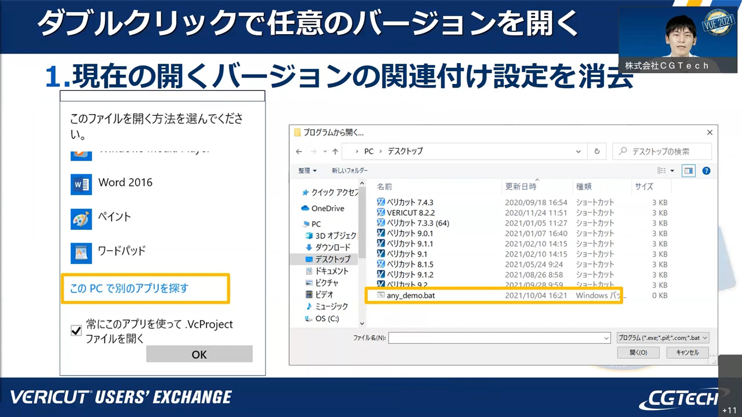The height and width of the screenshot is (417, 742).
Task: Click デスクトップ in the address bar
Action: tap(405, 151)
